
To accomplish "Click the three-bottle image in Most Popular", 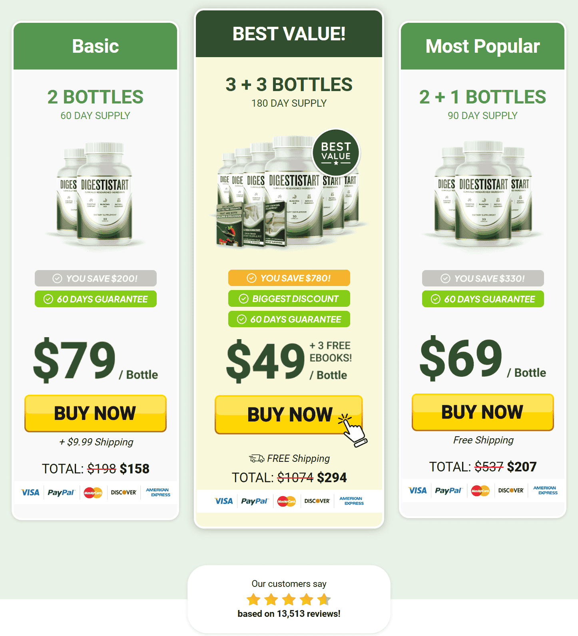I will pos(483,193).
